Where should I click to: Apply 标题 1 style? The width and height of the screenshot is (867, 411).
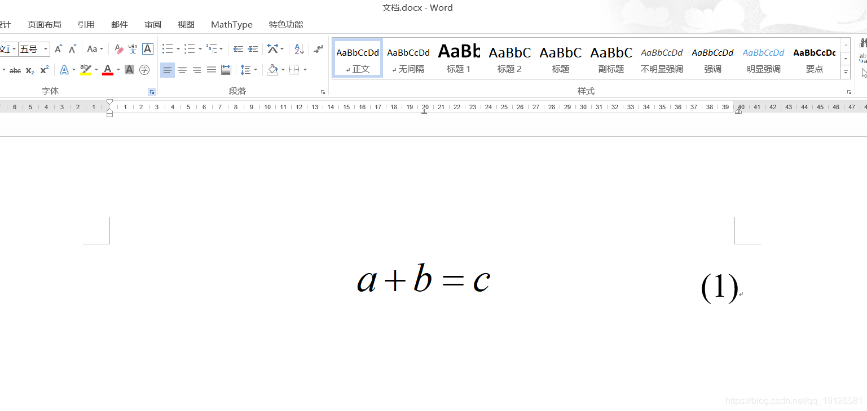point(459,59)
